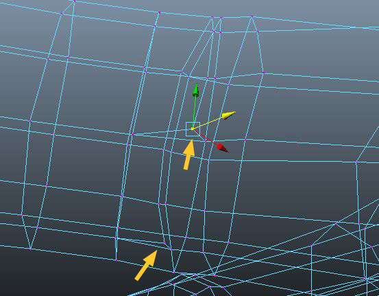Select the top vertex of the tall pointed loop
The width and height of the screenshot is (379, 296).
point(252,16)
